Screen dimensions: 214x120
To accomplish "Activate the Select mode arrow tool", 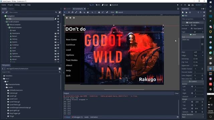I will [65, 12].
